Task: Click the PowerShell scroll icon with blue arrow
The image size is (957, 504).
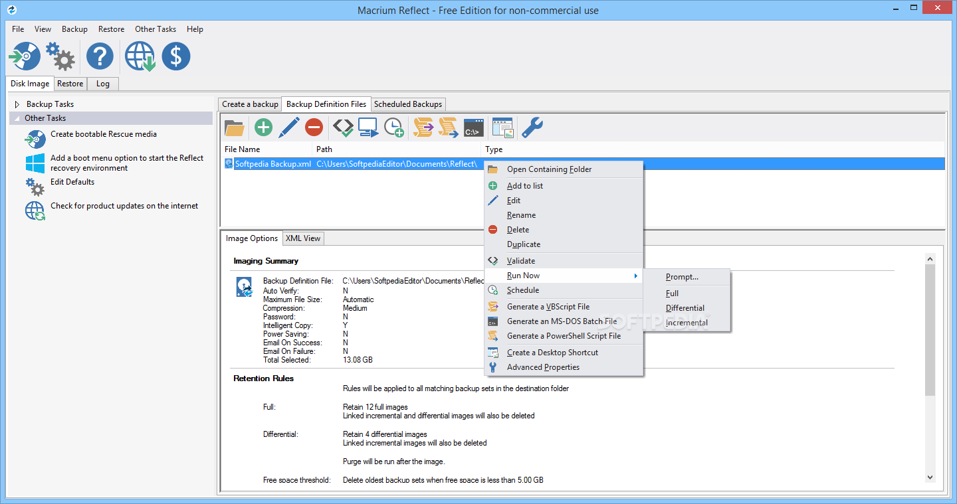Action: pyautogui.click(x=449, y=127)
